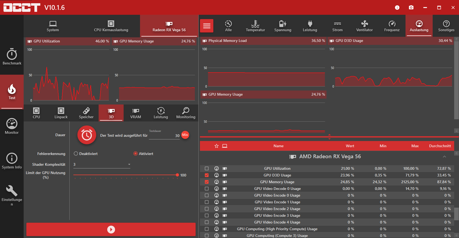
Task: Click the sensor table scrollbar thumb
Action: coord(456,214)
